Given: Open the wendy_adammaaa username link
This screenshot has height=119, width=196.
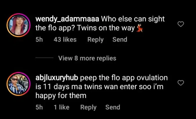Looking at the screenshot, I should pyautogui.click(x=67, y=19).
